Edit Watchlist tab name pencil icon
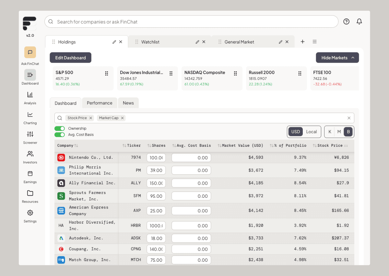This screenshot has width=389, height=276. (197, 42)
